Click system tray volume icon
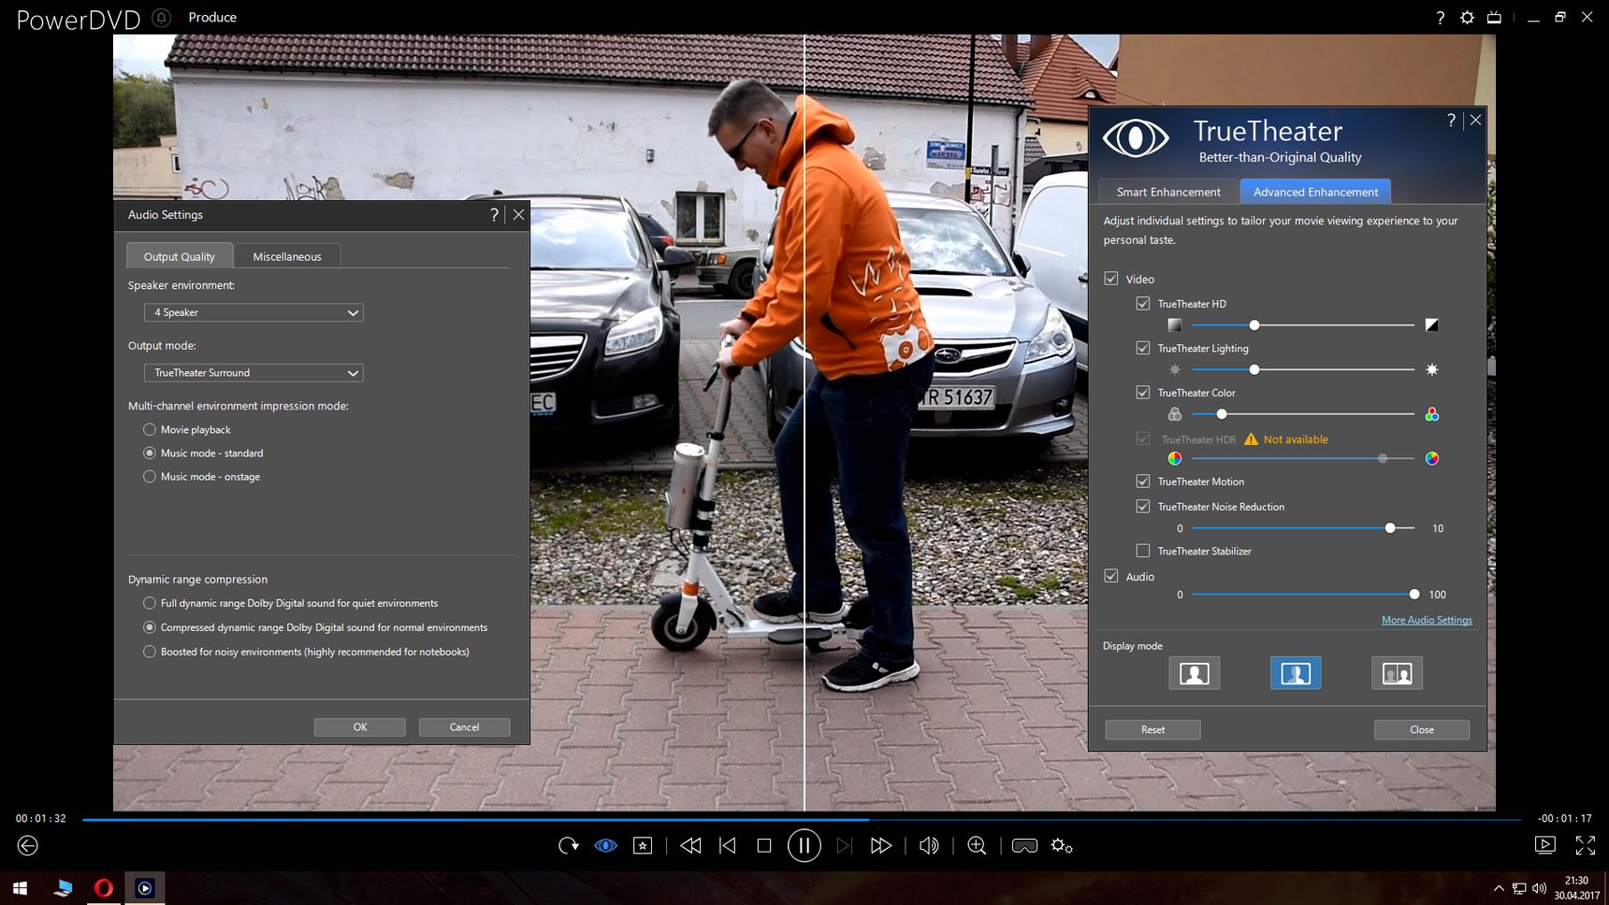Viewport: 1609px width, 905px height. point(1539,888)
